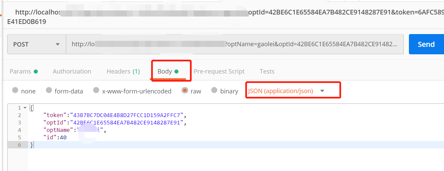
Task: Open the JSON (application/json) content type dropdown
Action: pyautogui.click(x=286, y=91)
